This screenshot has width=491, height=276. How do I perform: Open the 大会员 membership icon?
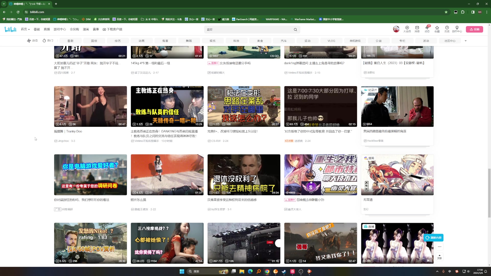tap(407, 29)
